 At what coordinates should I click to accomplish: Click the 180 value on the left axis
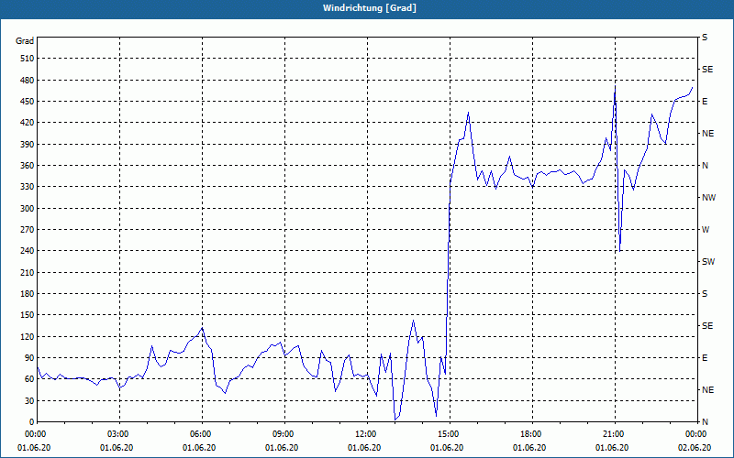coord(28,293)
